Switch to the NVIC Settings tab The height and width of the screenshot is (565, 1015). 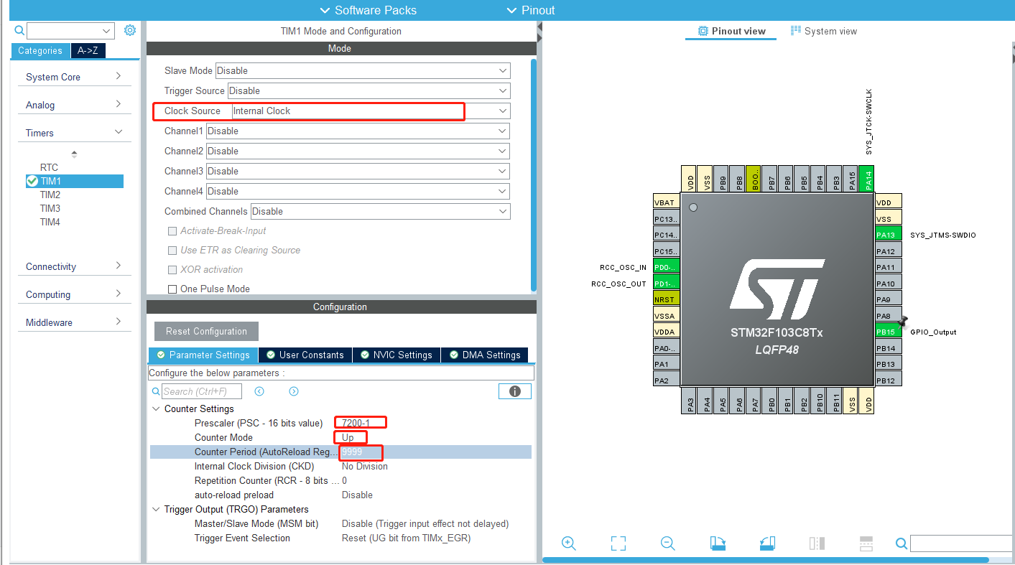396,355
